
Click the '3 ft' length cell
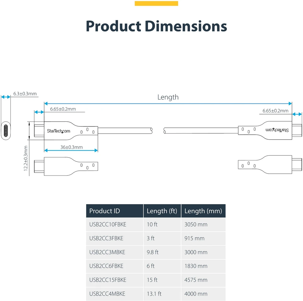[162, 238]
